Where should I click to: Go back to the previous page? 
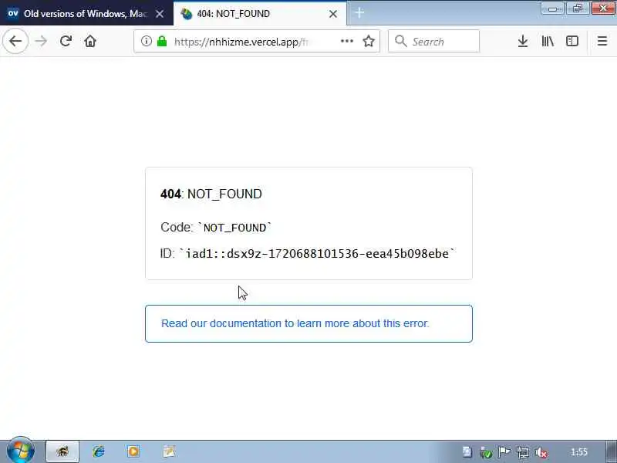pyautogui.click(x=15, y=41)
